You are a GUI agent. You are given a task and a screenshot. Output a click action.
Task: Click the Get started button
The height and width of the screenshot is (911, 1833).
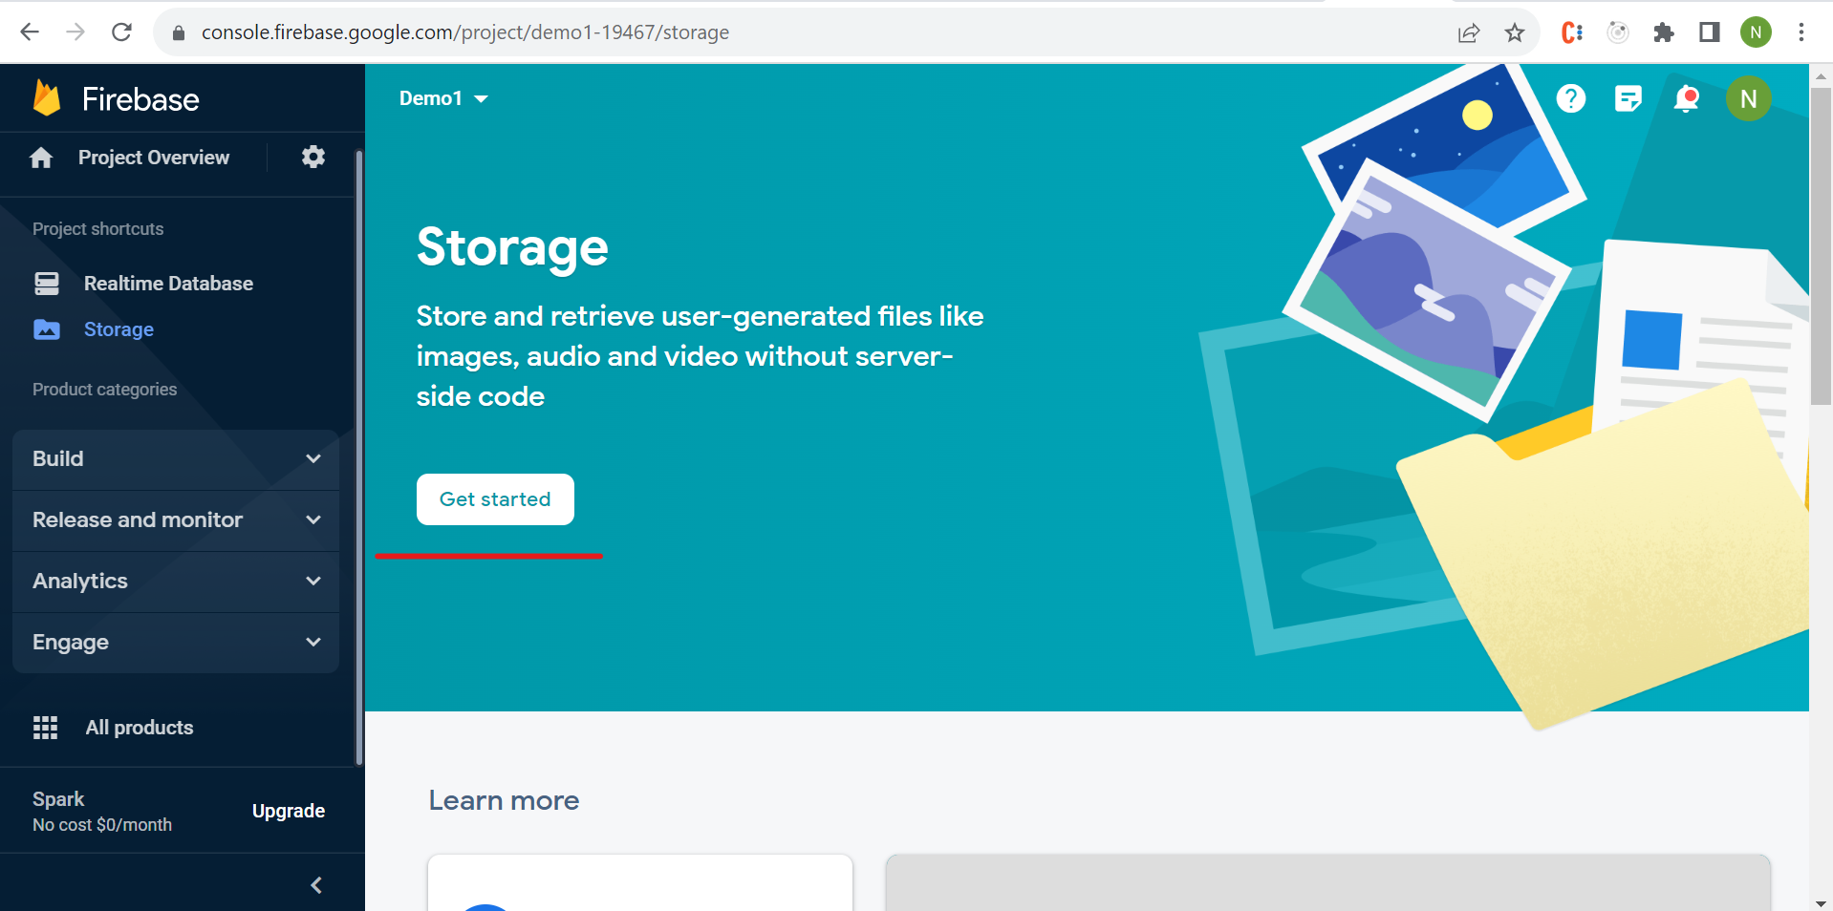click(x=495, y=499)
